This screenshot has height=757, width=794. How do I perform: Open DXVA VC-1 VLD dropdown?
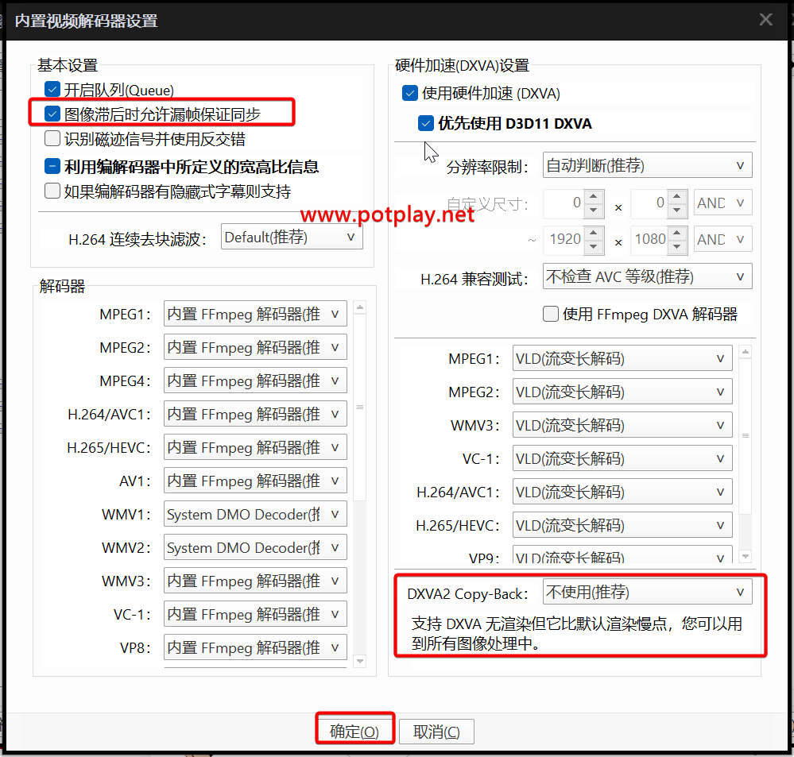point(622,458)
